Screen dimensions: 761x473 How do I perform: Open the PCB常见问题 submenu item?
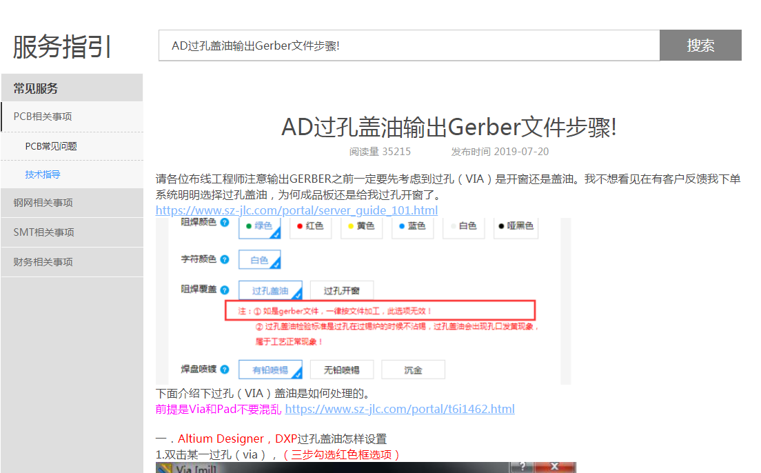click(x=51, y=146)
